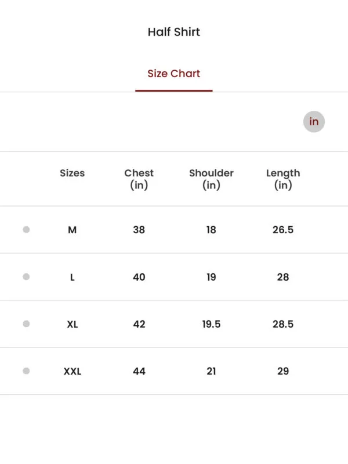The width and height of the screenshot is (348, 464).
Task: Click the Sizes column header
Action: [72, 173]
